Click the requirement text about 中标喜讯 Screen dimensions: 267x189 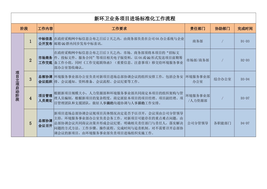coord(119,41)
